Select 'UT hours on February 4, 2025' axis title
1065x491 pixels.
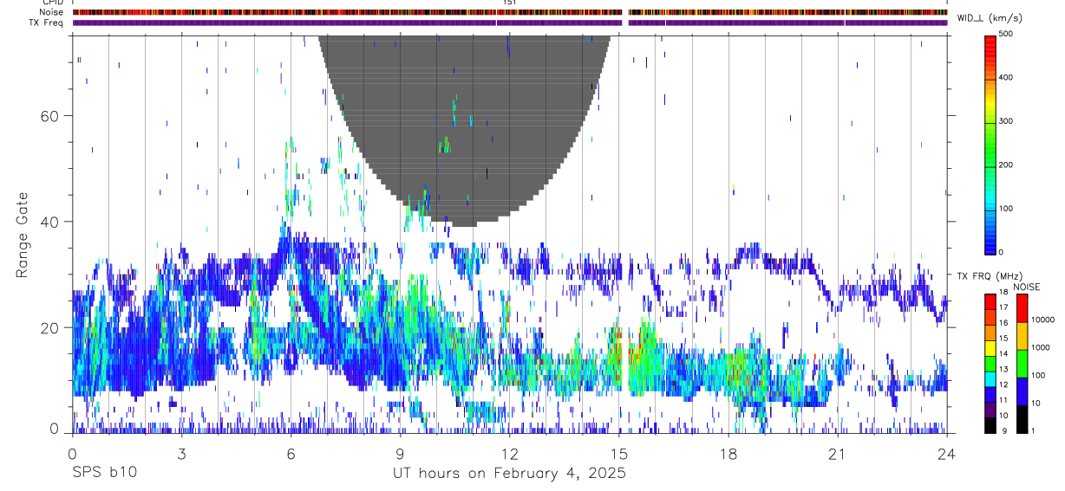coord(508,473)
